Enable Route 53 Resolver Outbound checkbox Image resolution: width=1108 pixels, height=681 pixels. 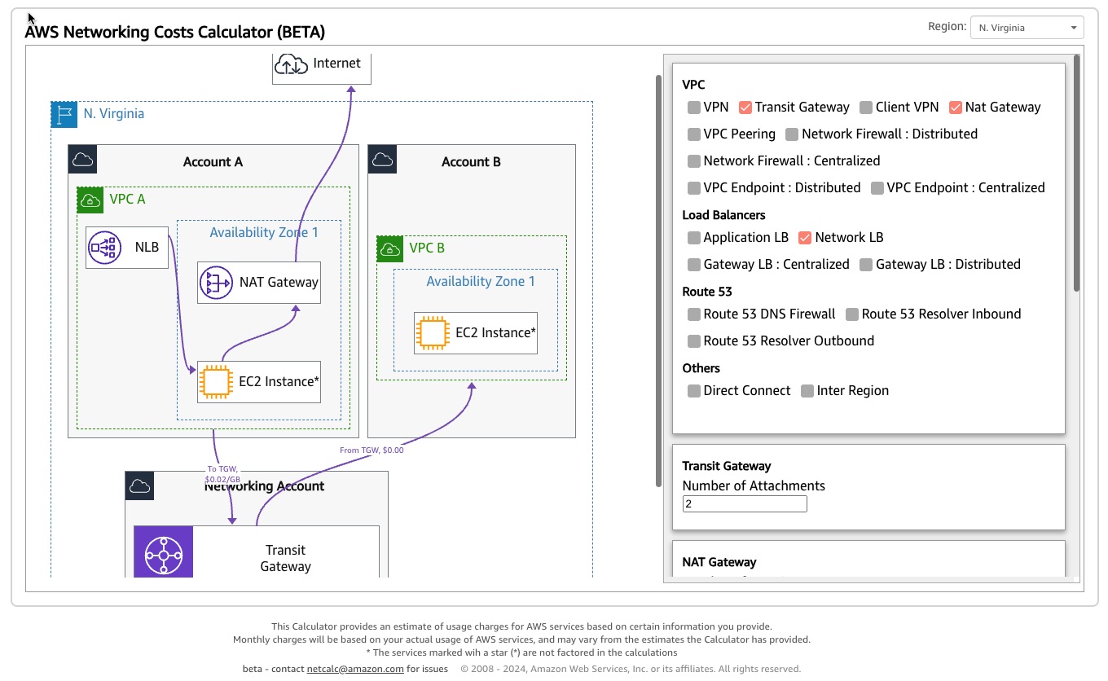coord(694,341)
